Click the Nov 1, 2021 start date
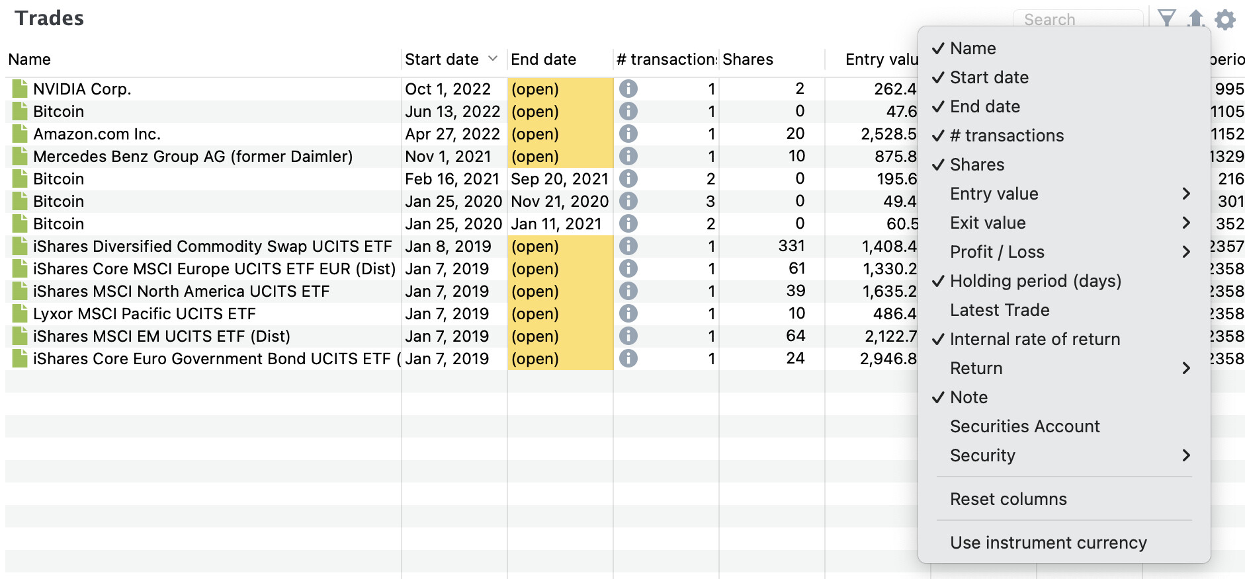This screenshot has width=1245, height=579. (448, 156)
